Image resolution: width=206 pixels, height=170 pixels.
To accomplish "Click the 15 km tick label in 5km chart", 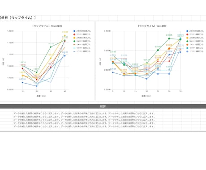I will click(x=135, y=91).
